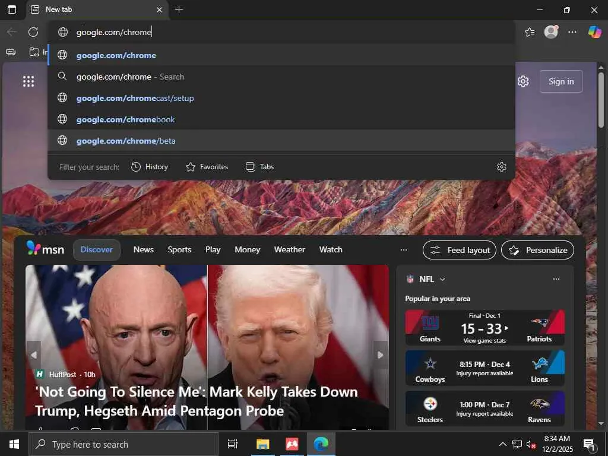The width and height of the screenshot is (608, 456).
Task: Click the muted volume icon in tray
Action: [x=531, y=444]
